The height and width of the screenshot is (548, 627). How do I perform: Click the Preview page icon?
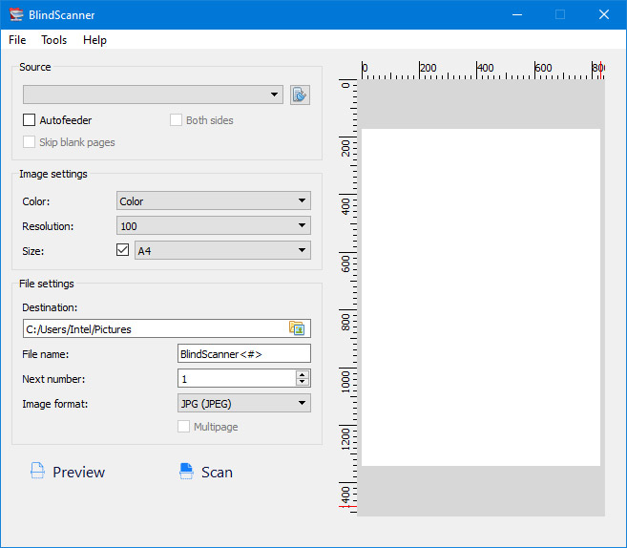tap(37, 472)
